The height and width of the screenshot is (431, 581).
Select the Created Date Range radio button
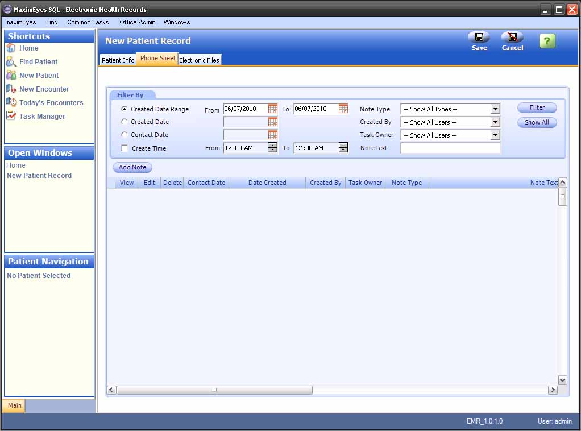(125, 109)
